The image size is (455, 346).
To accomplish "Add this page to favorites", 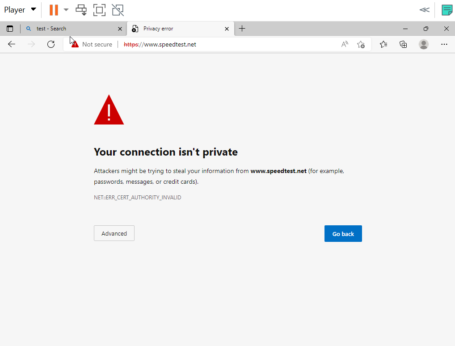I will coord(361,44).
